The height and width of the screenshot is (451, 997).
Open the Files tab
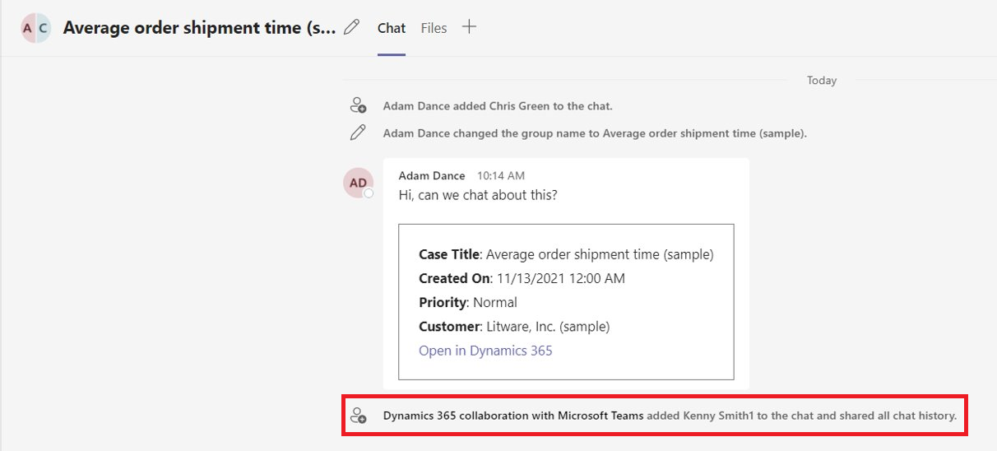point(434,28)
